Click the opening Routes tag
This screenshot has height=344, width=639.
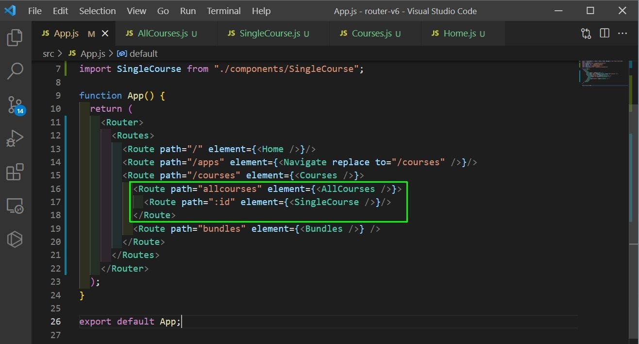pyautogui.click(x=133, y=135)
